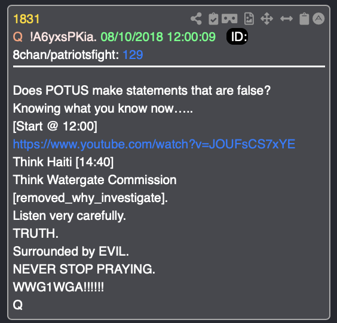Click the Think Haiti [14:40] line
Image resolution: width=337 pixels, height=323 pixels.
[x=63, y=162]
